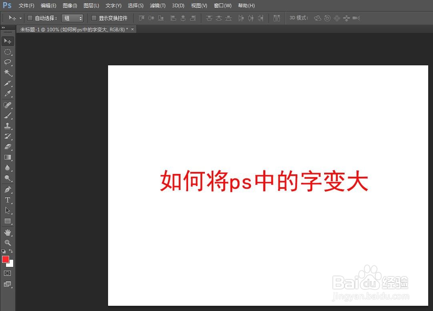Click Align right edges button
Viewport: 433px width, 311px height.
(x=193, y=18)
